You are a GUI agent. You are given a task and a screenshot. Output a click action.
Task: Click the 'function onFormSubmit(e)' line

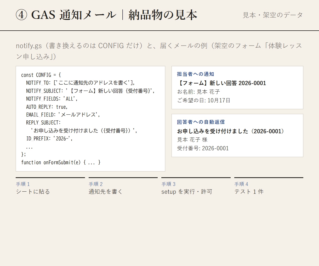[x=61, y=162]
